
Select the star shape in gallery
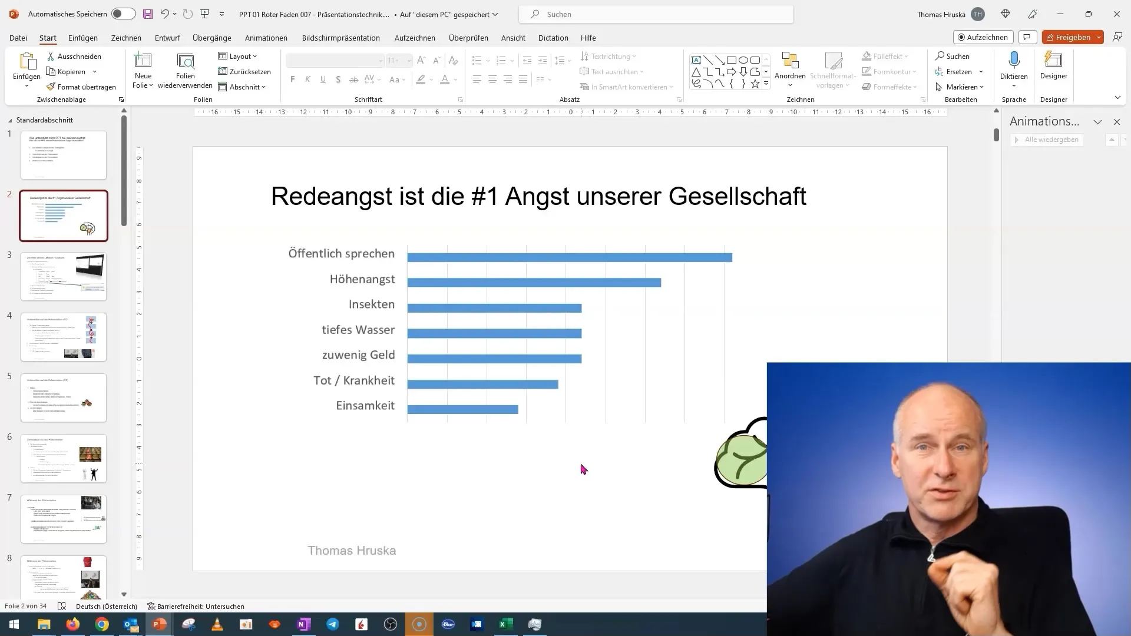pyautogui.click(x=755, y=84)
